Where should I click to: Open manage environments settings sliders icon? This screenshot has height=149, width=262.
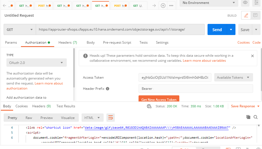click(256, 3)
